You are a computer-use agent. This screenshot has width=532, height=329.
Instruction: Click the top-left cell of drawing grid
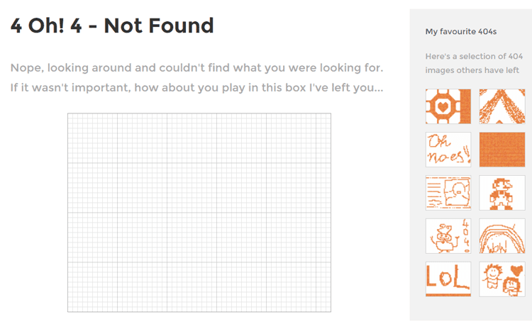(x=70, y=116)
